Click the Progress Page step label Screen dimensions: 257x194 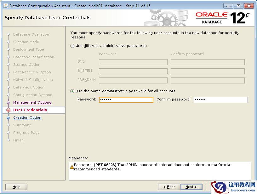coord(26,133)
